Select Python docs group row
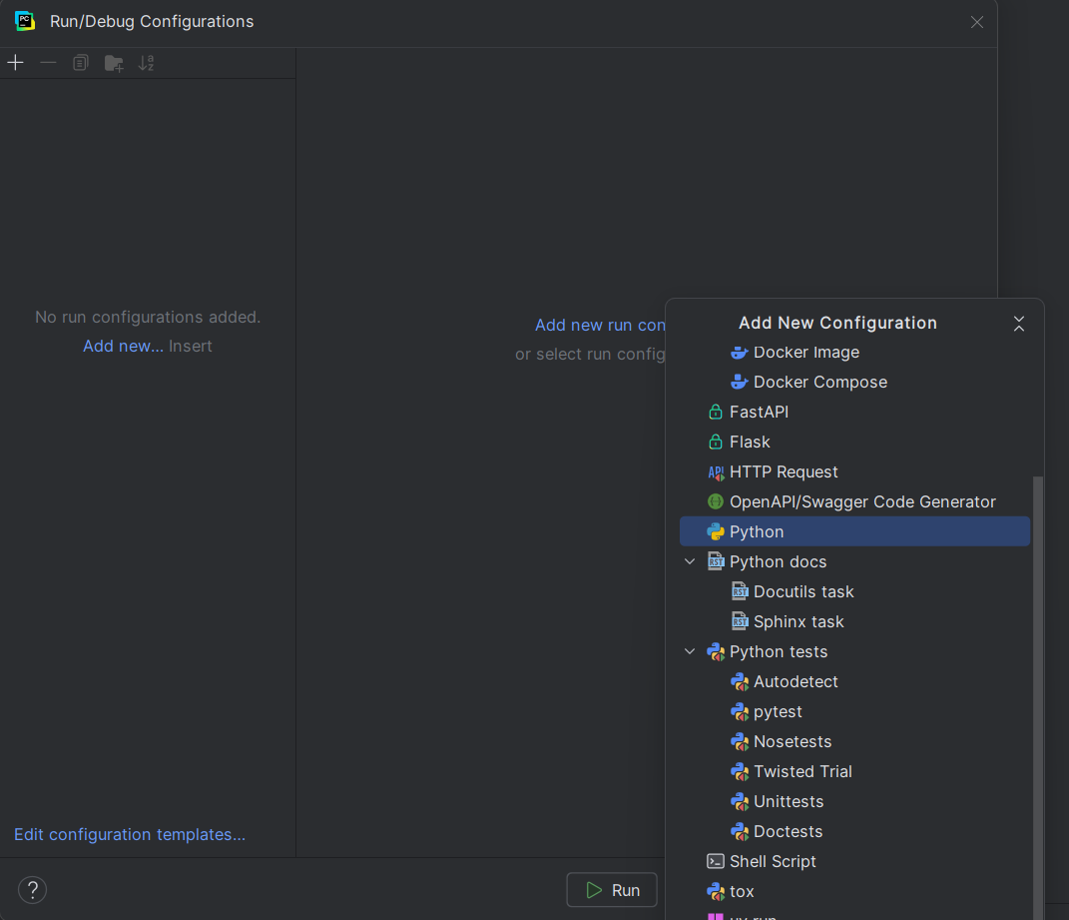This screenshot has height=920, width=1069. pyautogui.click(x=855, y=561)
